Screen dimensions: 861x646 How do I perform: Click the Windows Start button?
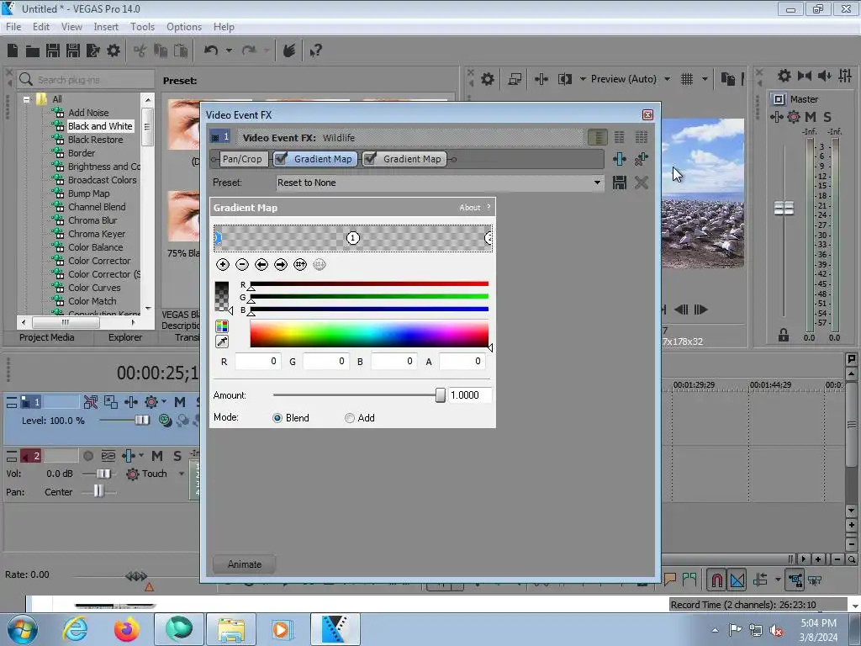click(23, 630)
